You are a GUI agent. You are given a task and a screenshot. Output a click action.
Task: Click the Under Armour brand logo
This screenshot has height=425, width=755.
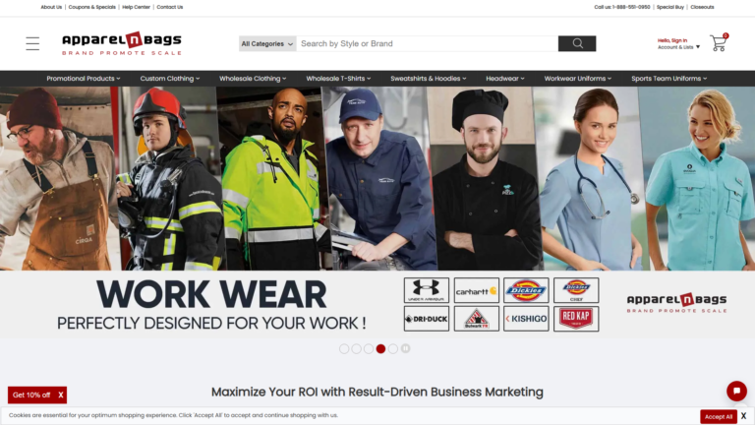pos(427,290)
